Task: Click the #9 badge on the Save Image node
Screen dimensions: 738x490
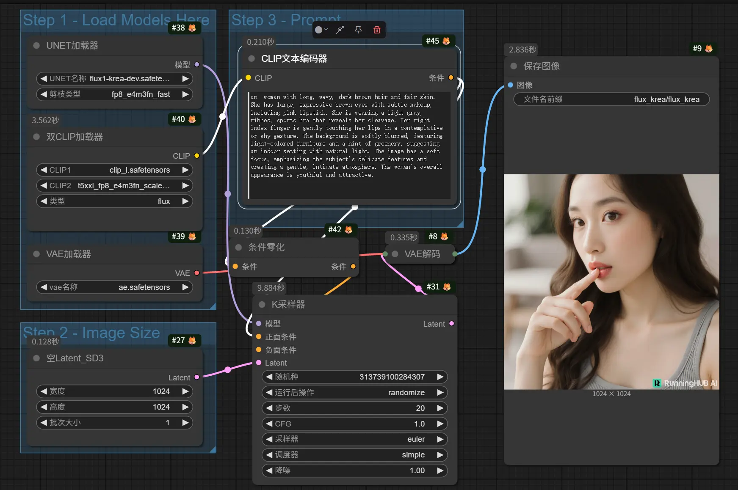Action: [x=703, y=48]
